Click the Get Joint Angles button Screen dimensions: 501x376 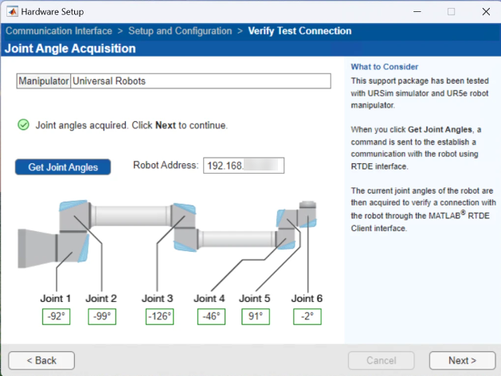[x=63, y=166]
